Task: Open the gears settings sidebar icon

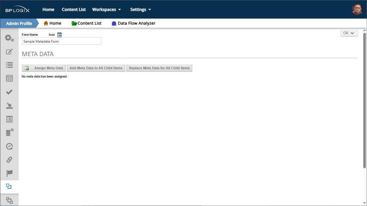Action: [9, 38]
